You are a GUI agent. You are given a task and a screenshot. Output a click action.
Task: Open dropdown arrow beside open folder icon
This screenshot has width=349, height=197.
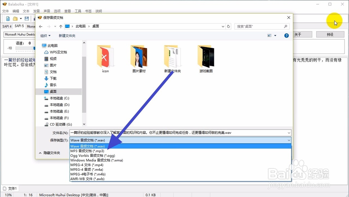coord(21,19)
